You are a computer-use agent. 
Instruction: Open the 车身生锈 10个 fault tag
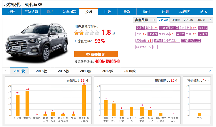pyautogui.click(x=178, y=28)
